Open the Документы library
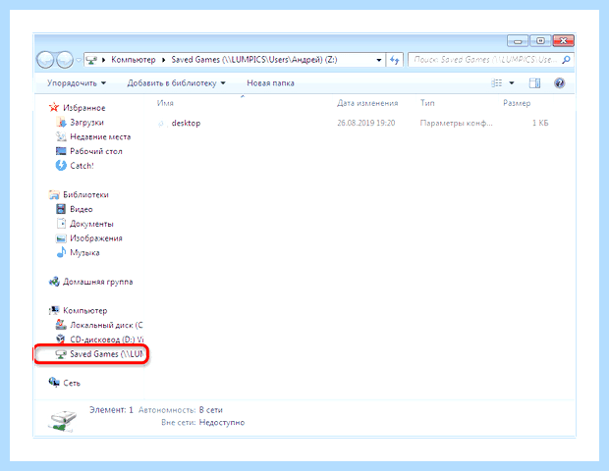Viewport: 609px width, 471px height. coord(91,224)
